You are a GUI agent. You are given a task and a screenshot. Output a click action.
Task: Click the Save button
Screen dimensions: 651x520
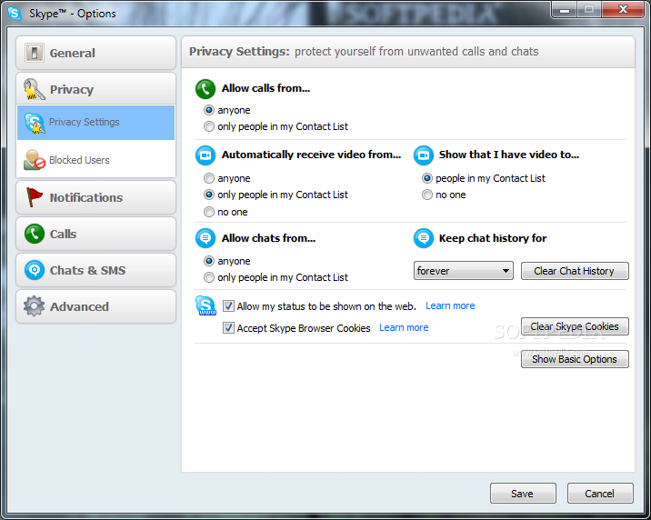(x=523, y=493)
